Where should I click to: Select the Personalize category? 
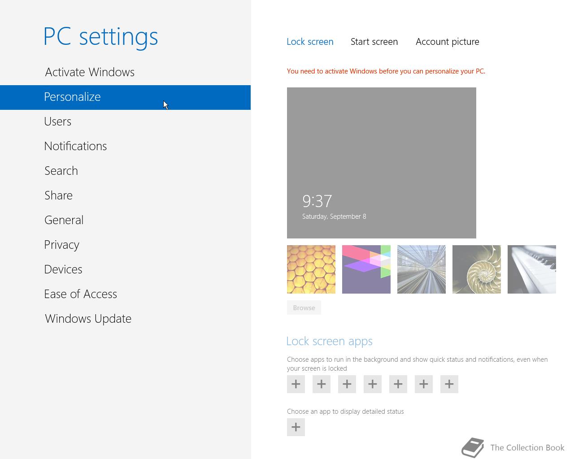point(125,97)
